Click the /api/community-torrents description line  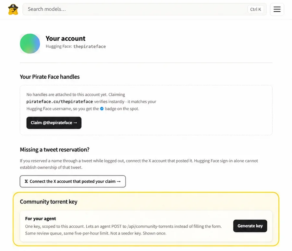(124, 226)
